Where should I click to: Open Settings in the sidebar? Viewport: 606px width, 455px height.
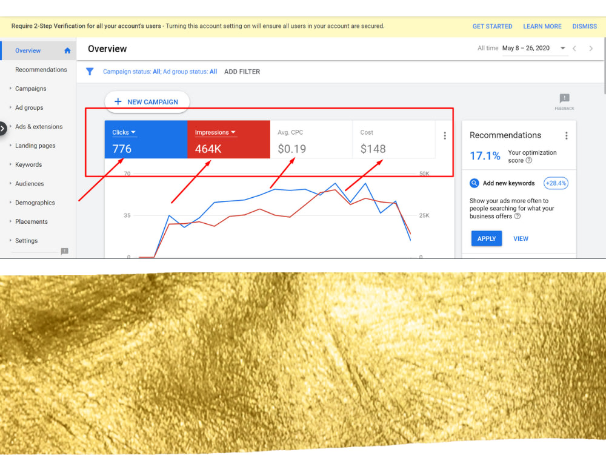pos(26,240)
